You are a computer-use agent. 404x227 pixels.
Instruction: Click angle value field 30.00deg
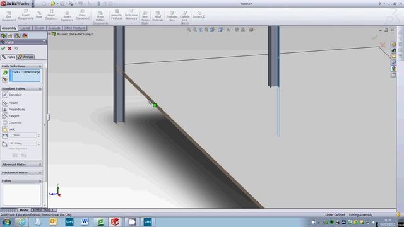click(23, 143)
